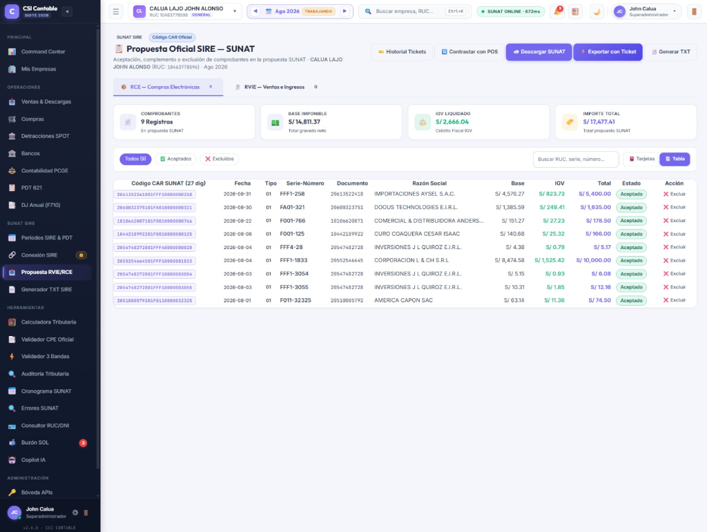This screenshot has width=707, height=532.
Task: Click the Command Center sidebar icon
Action: pyautogui.click(x=12, y=52)
